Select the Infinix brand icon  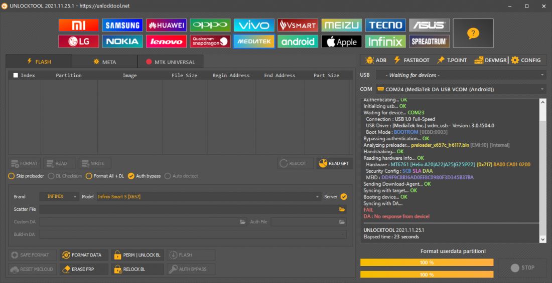coord(385,42)
